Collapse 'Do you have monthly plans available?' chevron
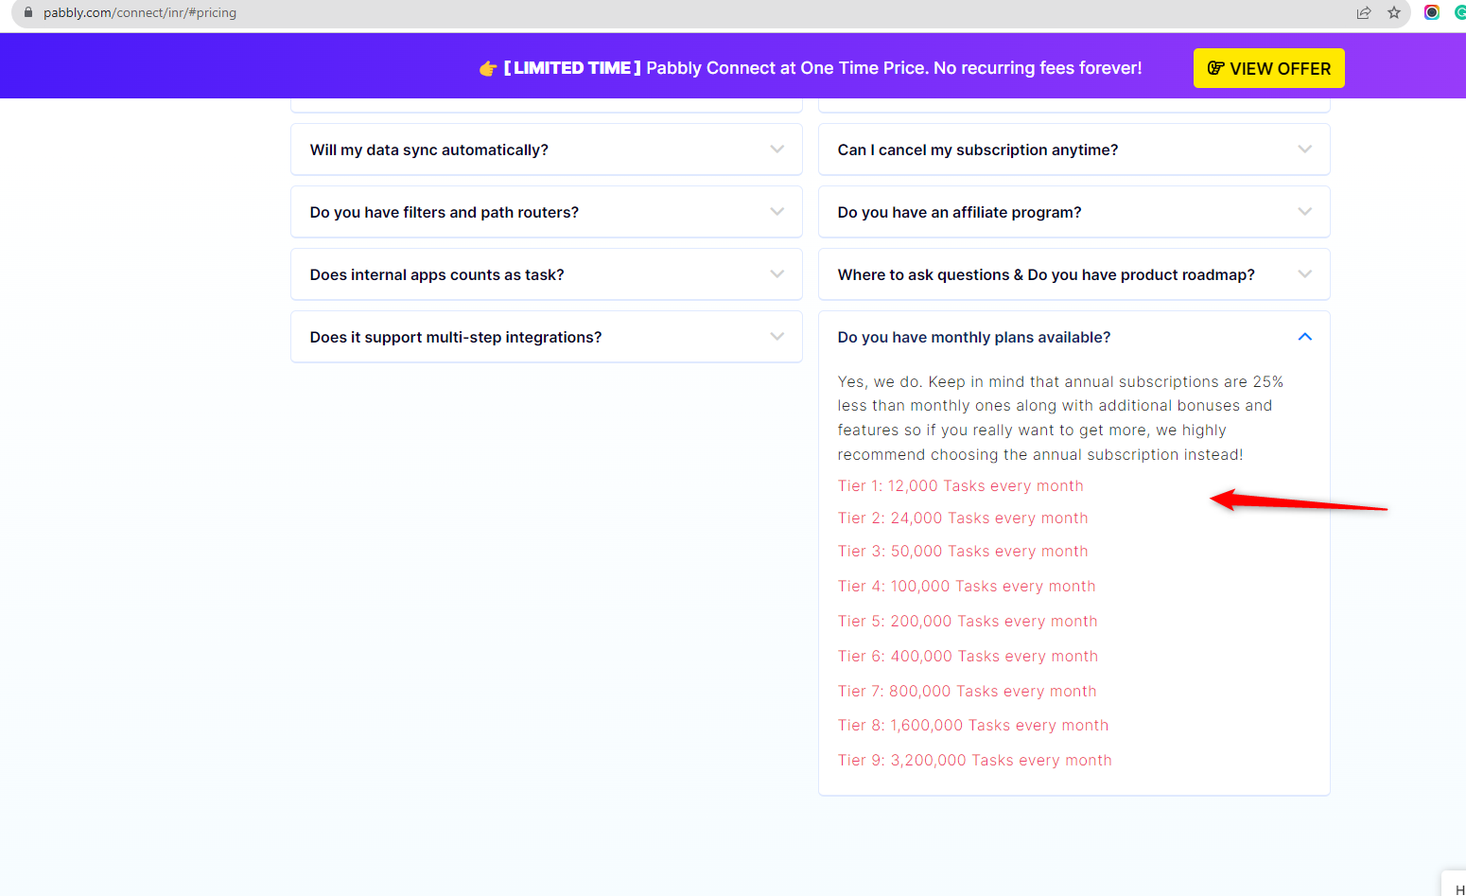The height and width of the screenshot is (896, 1466). [x=1304, y=337]
